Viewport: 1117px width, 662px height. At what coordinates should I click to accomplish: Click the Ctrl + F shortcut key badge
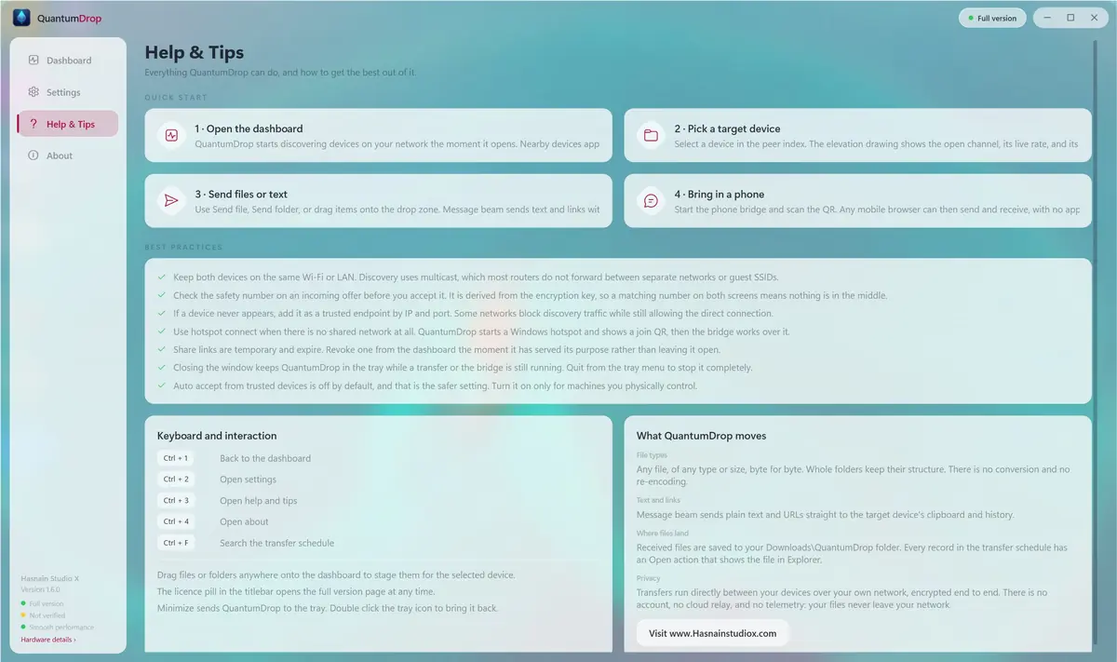tap(176, 543)
